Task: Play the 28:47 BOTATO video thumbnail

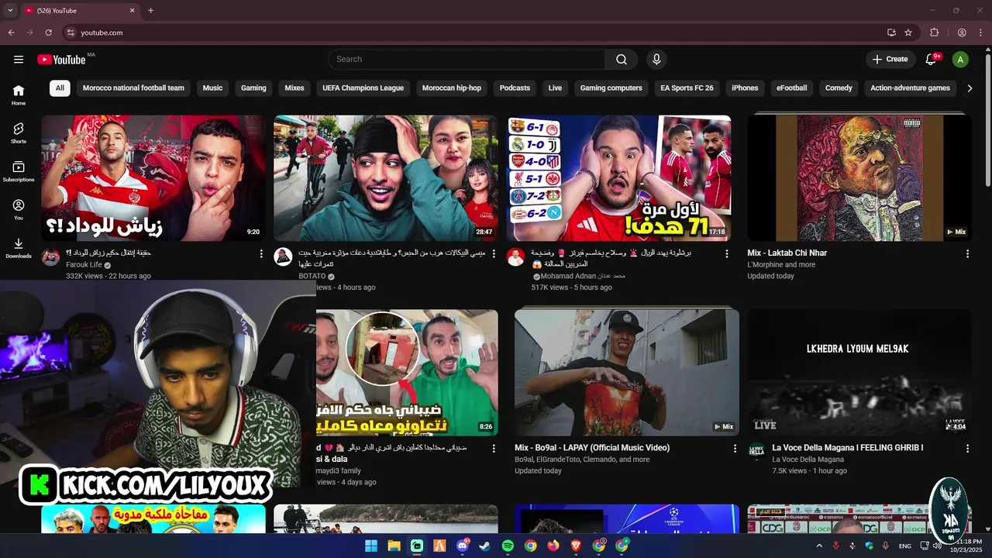Action: coord(386,178)
